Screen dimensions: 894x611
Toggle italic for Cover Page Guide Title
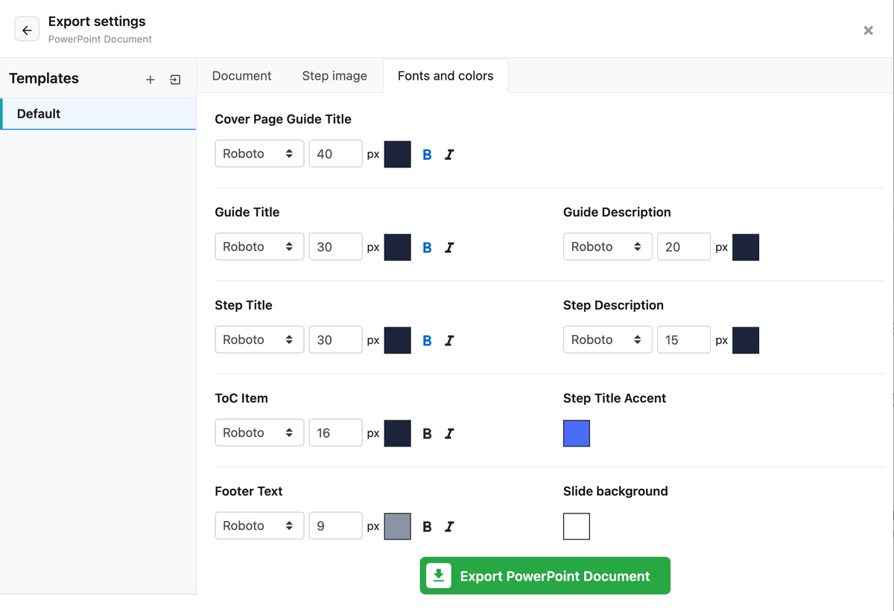click(x=449, y=155)
